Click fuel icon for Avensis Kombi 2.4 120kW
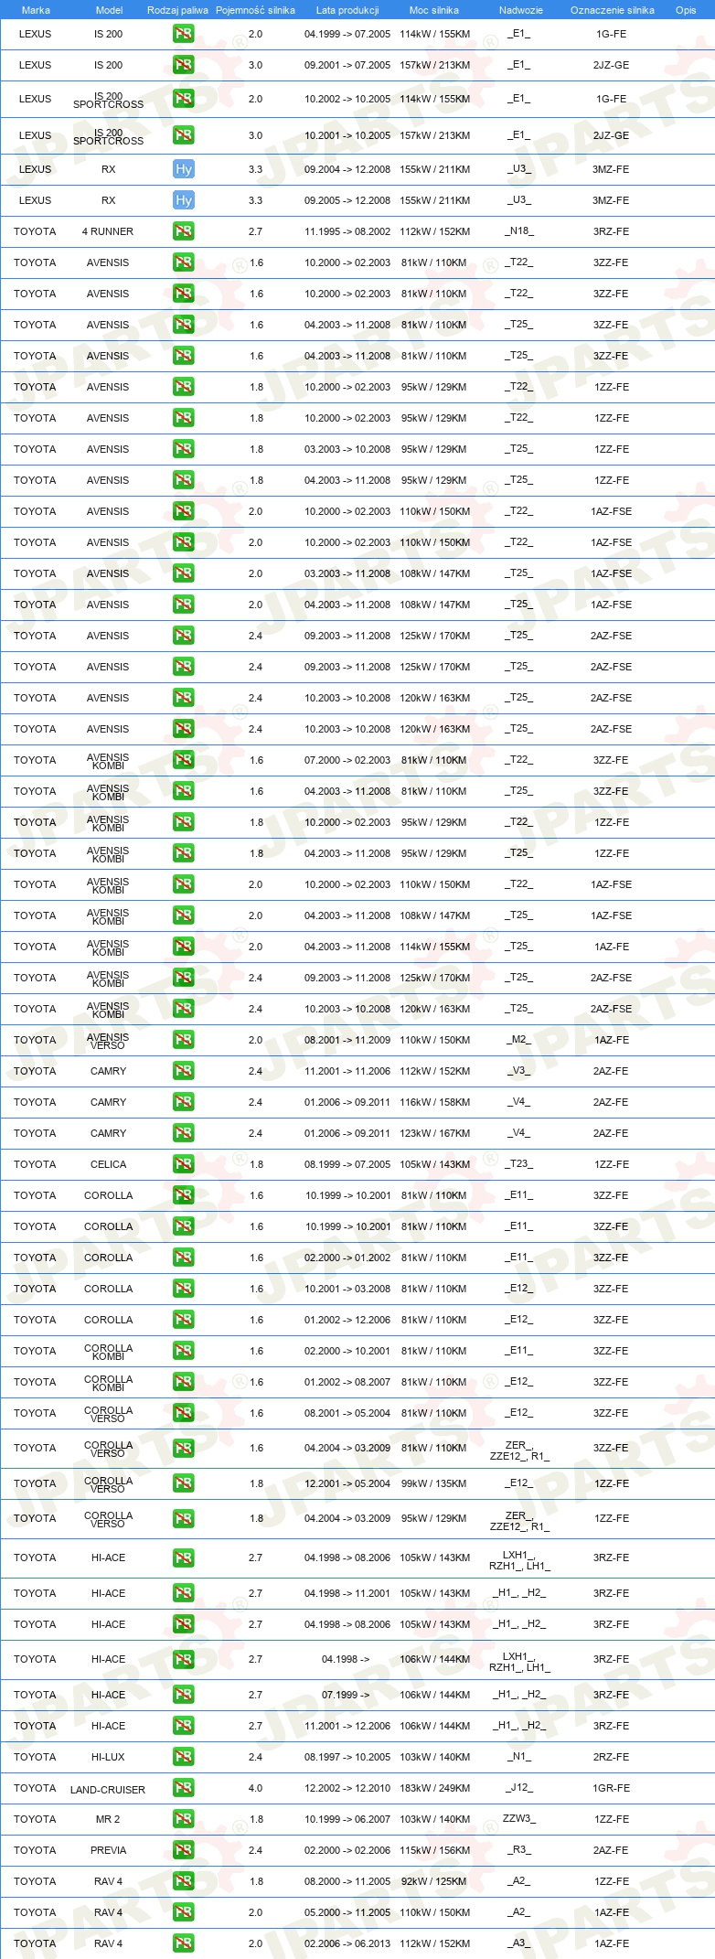The width and height of the screenshot is (715, 1959). click(x=184, y=1009)
